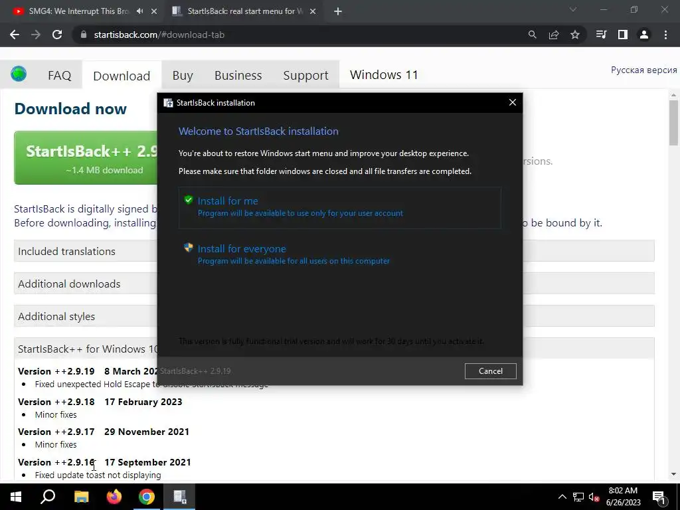Open taskbar search magnifier
Image resolution: width=680 pixels, height=510 pixels.
coord(48,497)
